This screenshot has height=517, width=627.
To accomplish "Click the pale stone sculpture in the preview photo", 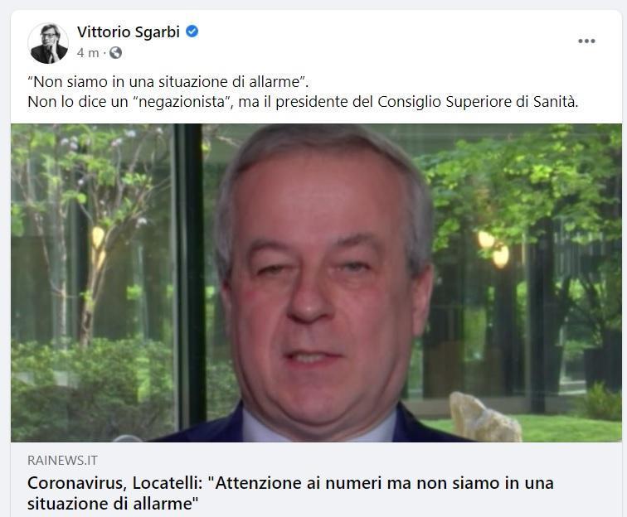I will point(484,418).
